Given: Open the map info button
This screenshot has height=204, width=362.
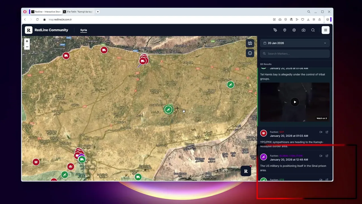Looking at the screenshot, I should click(x=250, y=53).
